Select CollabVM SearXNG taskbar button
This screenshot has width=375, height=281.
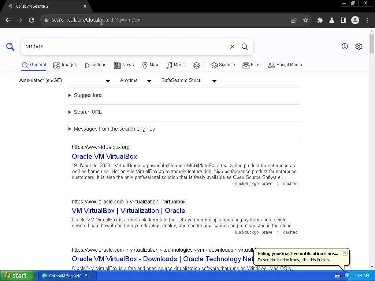pyautogui.click(x=67, y=276)
